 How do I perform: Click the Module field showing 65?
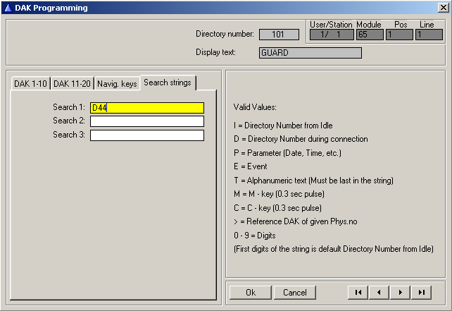pyautogui.click(x=369, y=35)
